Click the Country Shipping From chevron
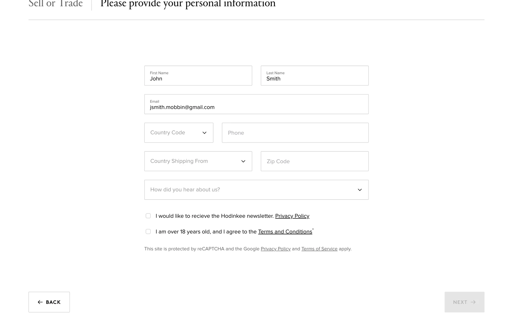Image resolution: width=513 pixels, height=321 pixels. (243, 161)
